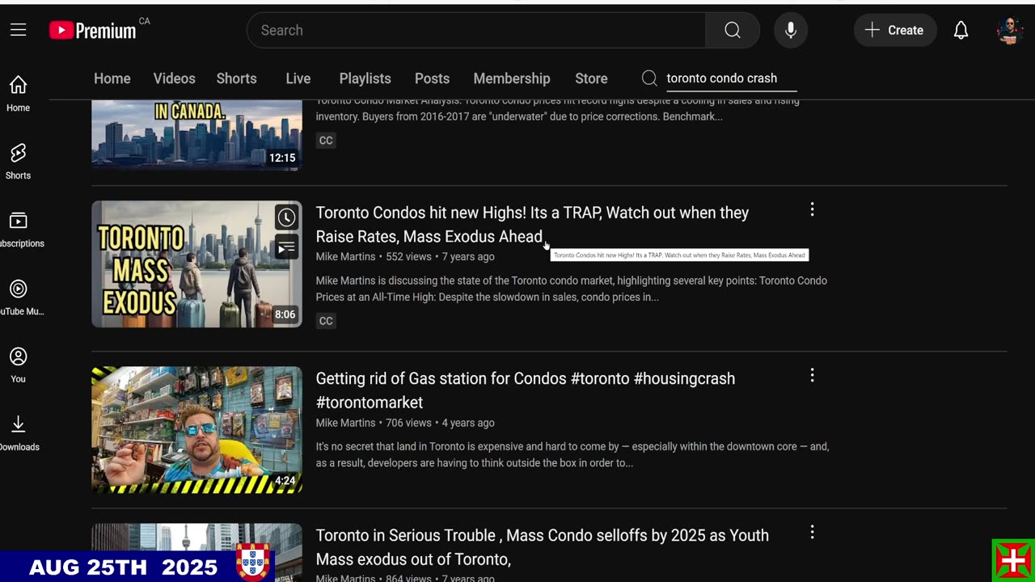The height and width of the screenshot is (582, 1035).
Task: Click the '552 views • 7 years ago' text
Action: pyautogui.click(x=440, y=257)
